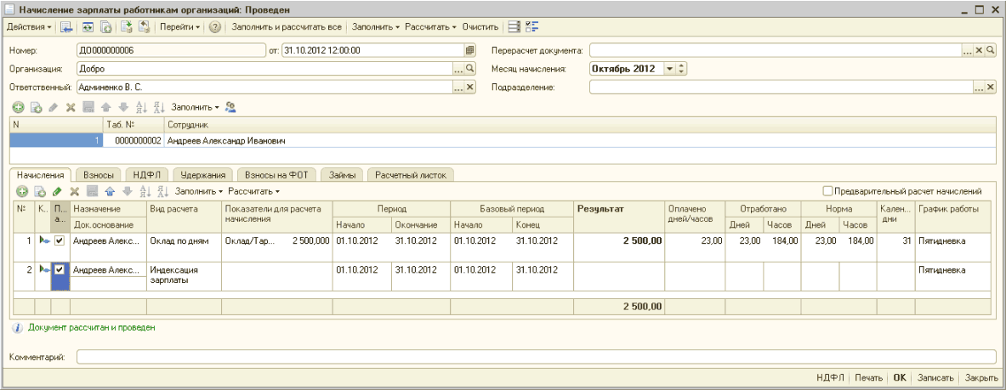Click the Печать button
The width and height of the screenshot is (1006, 390).
[x=869, y=378]
